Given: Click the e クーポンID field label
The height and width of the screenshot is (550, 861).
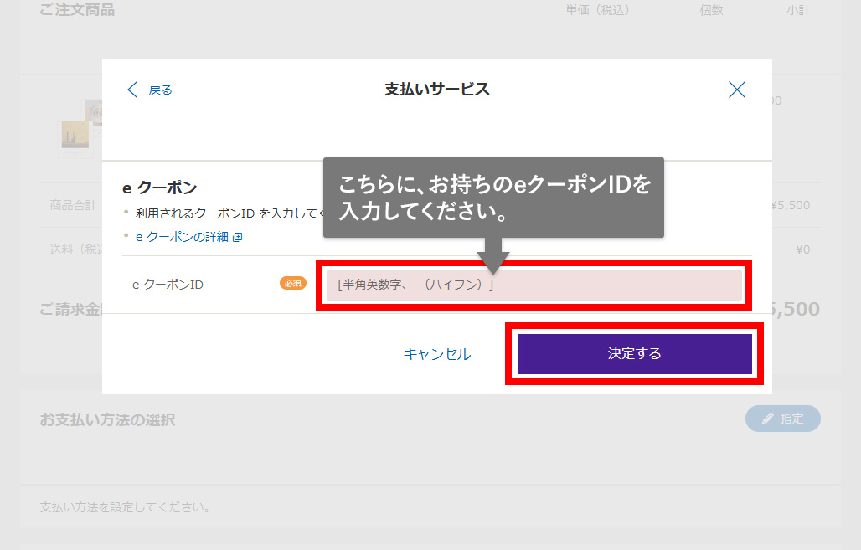Looking at the screenshot, I should tap(168, 285).
